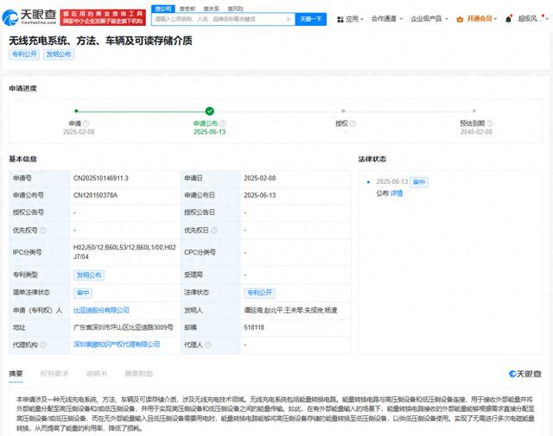Screen dimensions: 553x436
Task: Select the 查公司 search tab
Action: tap(163, 9)
